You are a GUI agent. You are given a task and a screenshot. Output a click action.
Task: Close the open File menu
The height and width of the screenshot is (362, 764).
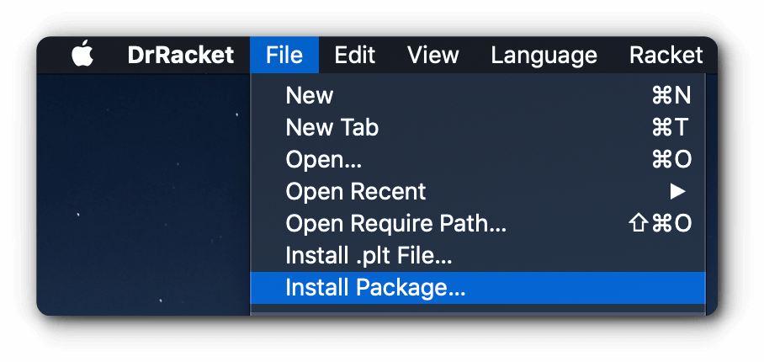pos(284,56)
